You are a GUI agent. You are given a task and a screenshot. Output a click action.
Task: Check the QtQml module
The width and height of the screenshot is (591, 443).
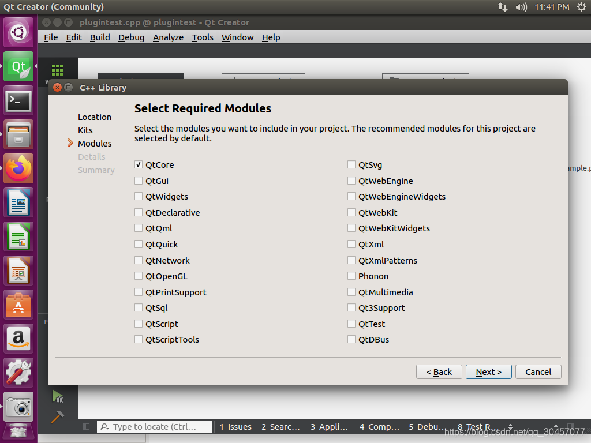(139, 228)
